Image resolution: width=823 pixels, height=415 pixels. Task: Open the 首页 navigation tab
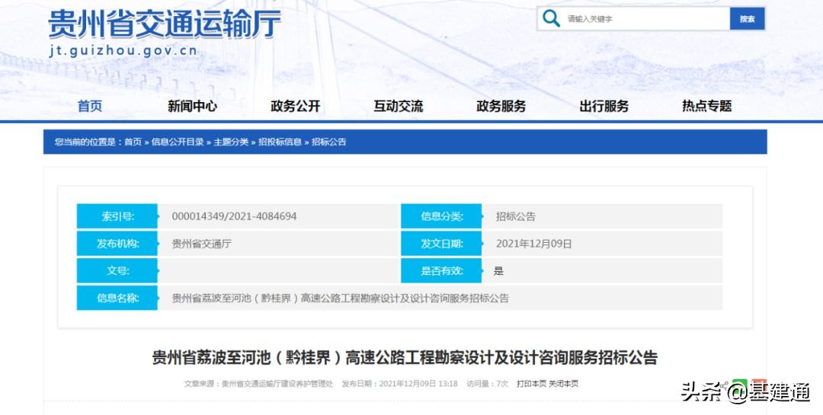click(x=90, y=107)
